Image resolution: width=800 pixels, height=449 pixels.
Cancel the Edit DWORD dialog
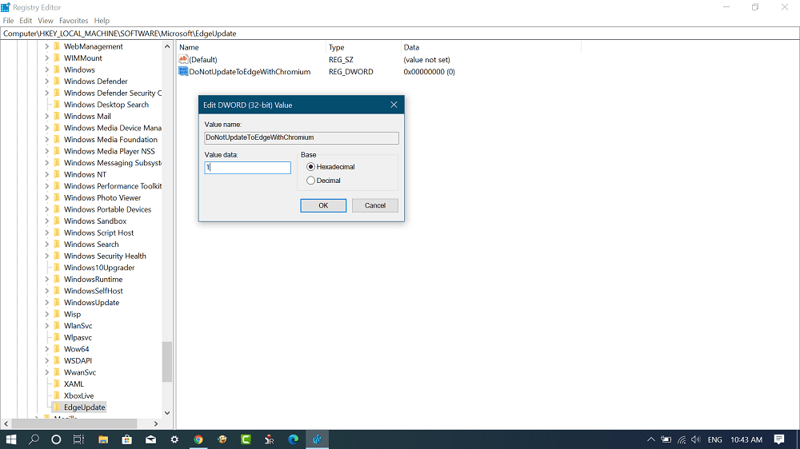375,205
